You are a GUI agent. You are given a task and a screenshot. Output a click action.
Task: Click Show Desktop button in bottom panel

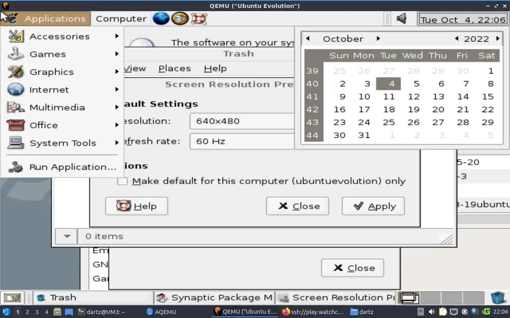12,297
